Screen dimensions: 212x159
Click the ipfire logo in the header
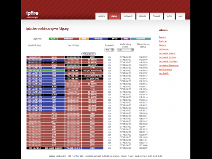click(x=32, y=13)
